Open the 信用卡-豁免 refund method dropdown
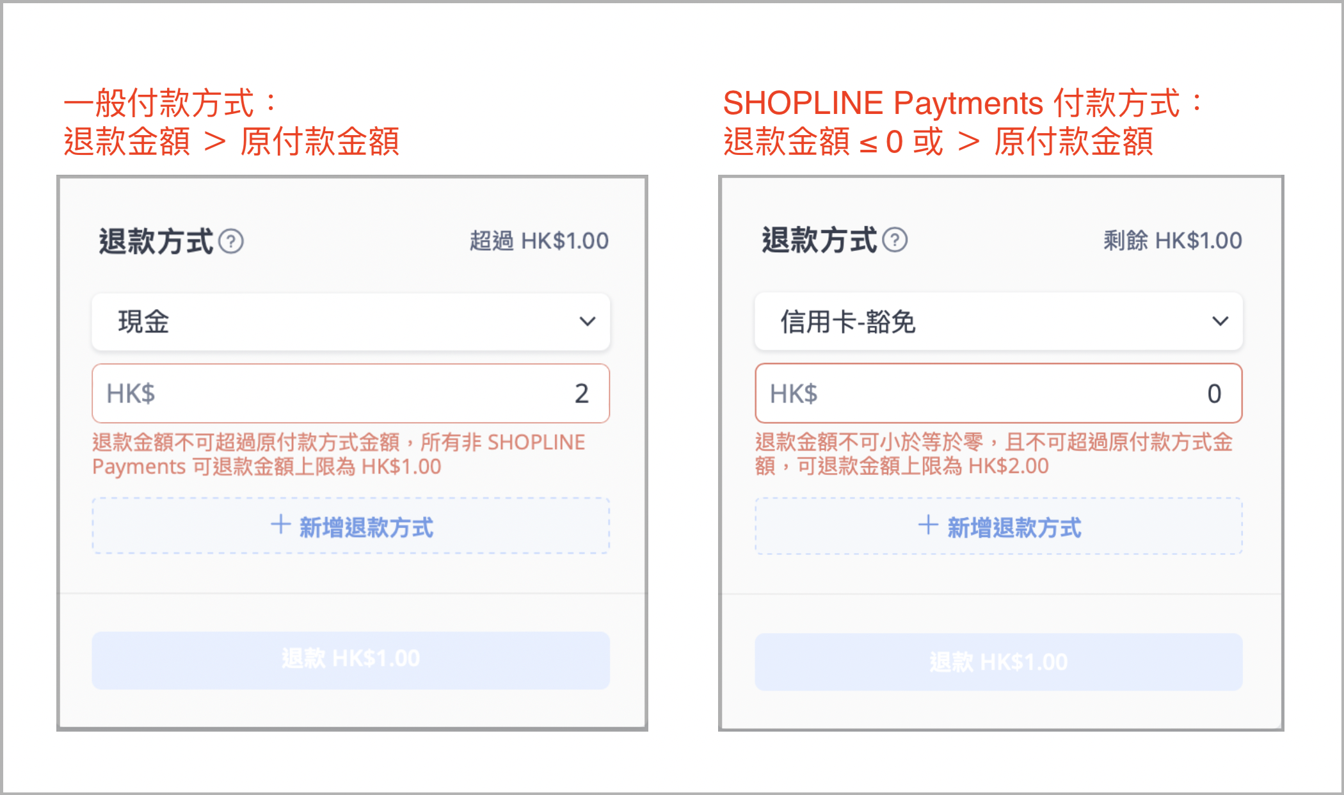1344x795 pixels. (x=998, y=321)
